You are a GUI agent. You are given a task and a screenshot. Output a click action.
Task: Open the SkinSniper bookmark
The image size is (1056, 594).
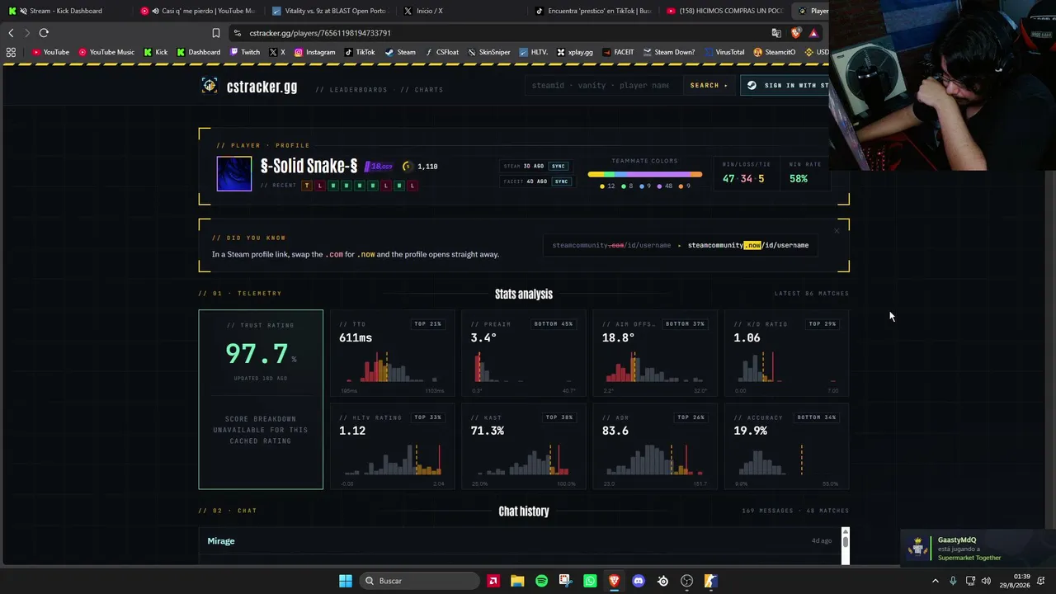489,52
